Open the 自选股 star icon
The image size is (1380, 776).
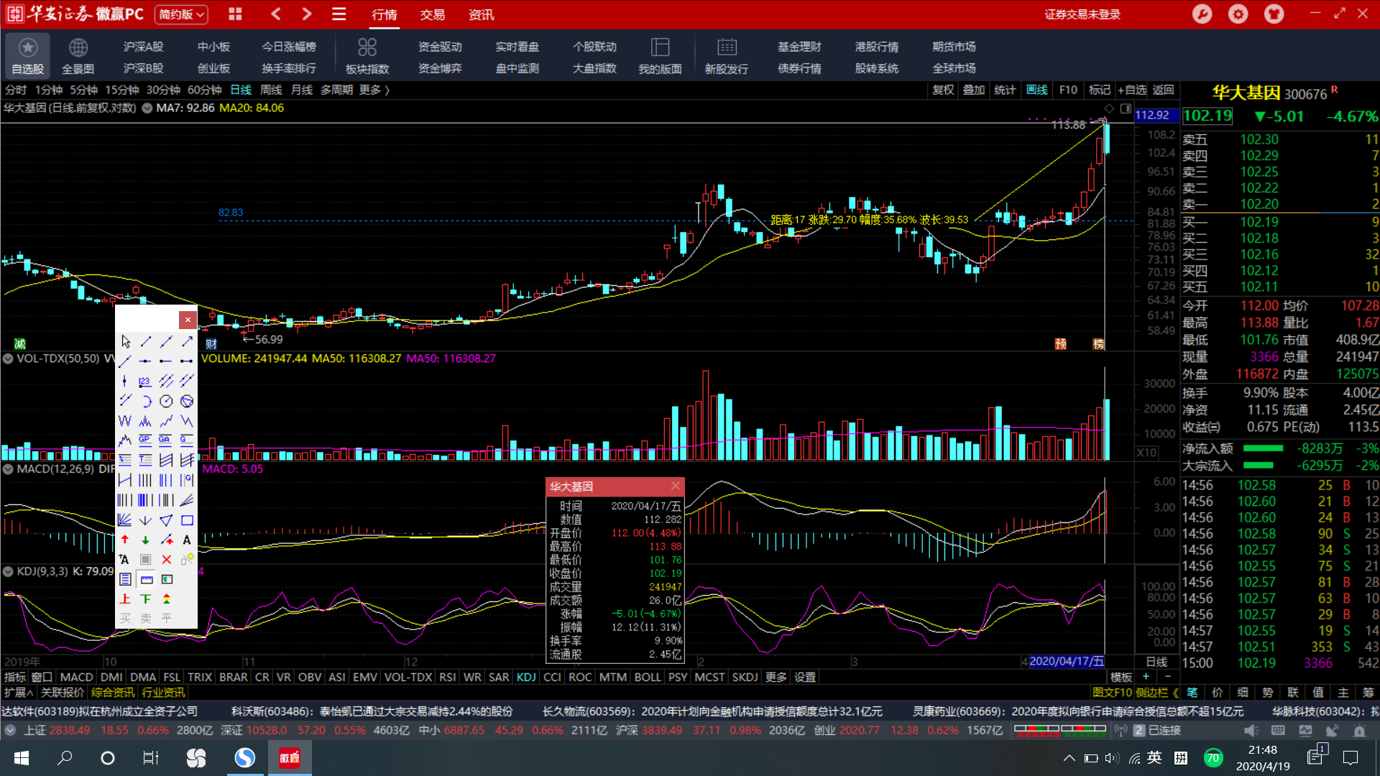(27, 47)
